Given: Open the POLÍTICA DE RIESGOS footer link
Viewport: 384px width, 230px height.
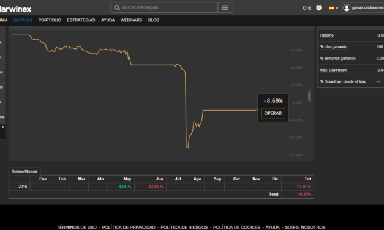Looking at the screenshot, I should tap(184, 228).
